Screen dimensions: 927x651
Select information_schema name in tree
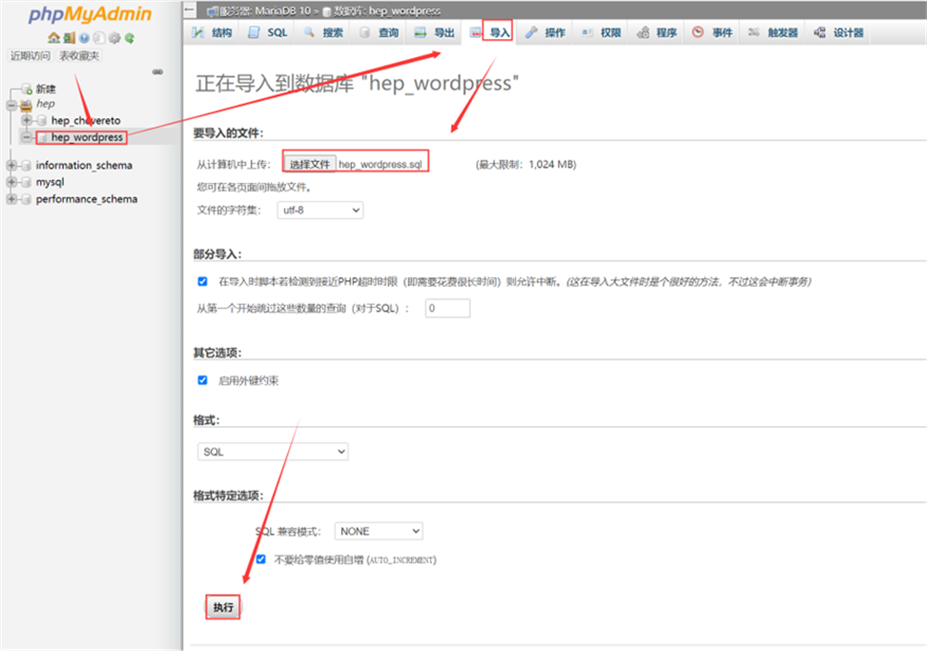tap(84, 165)
